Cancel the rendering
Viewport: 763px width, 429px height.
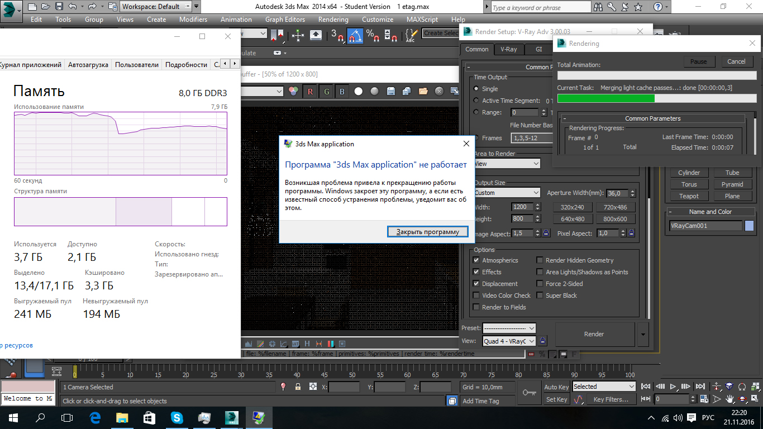click(736, 61)
